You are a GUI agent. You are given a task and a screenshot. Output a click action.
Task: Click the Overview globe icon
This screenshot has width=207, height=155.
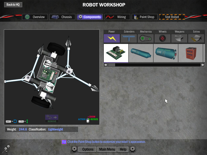27,17
